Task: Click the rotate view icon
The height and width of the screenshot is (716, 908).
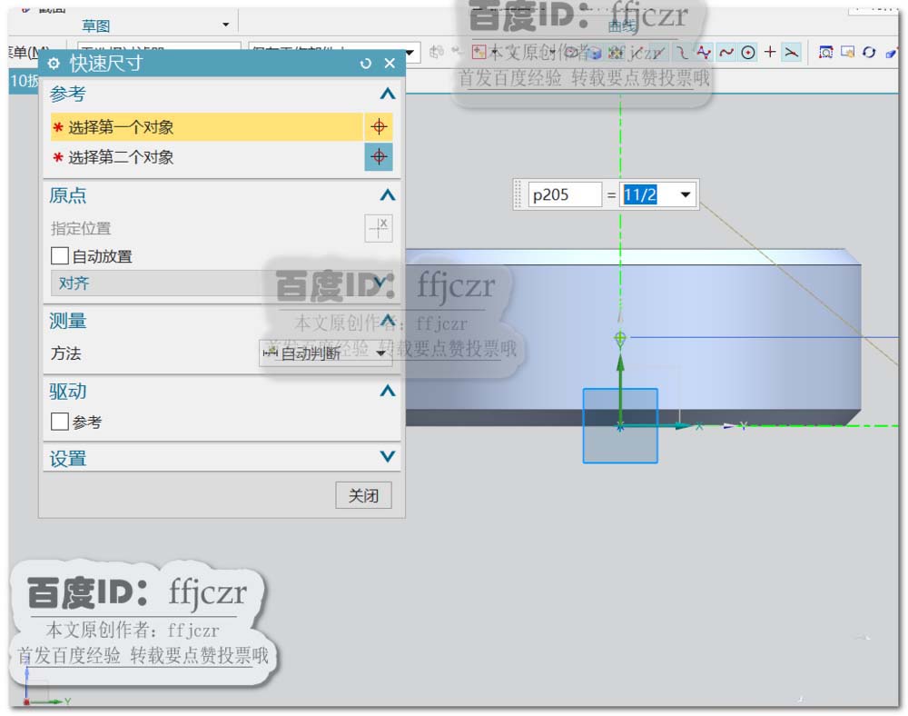Action: [869, 53]
